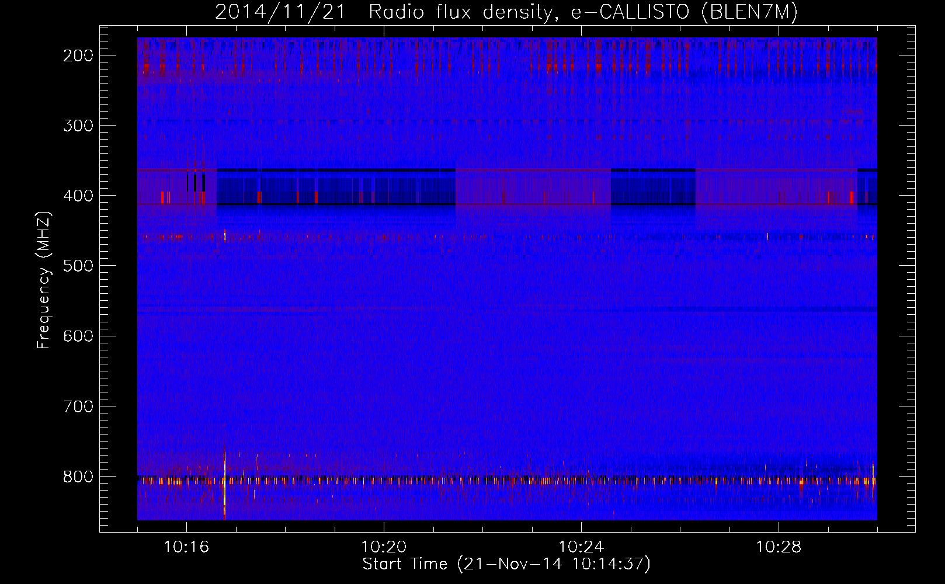Click the bright vertical burst near 10:17
This screenshot has width=945, height=584.
tap(224, 485)
